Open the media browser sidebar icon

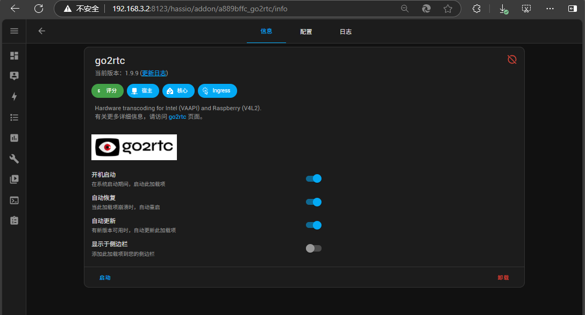point(15,179)
